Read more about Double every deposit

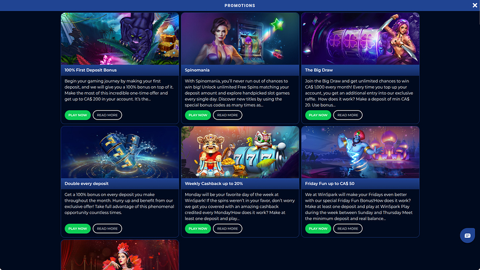coord(107,228)
